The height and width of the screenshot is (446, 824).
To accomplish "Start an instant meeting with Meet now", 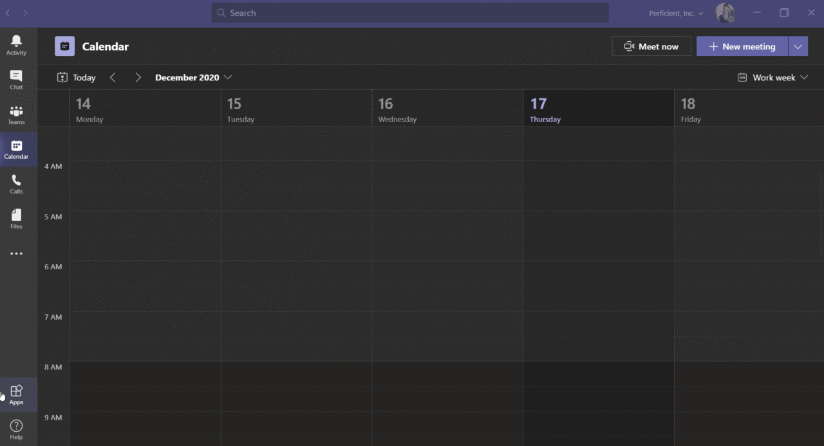I will pos(651,46).
